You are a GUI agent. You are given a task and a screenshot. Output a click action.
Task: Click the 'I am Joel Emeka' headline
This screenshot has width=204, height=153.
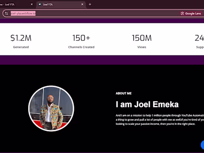click(x=147, y=104)
